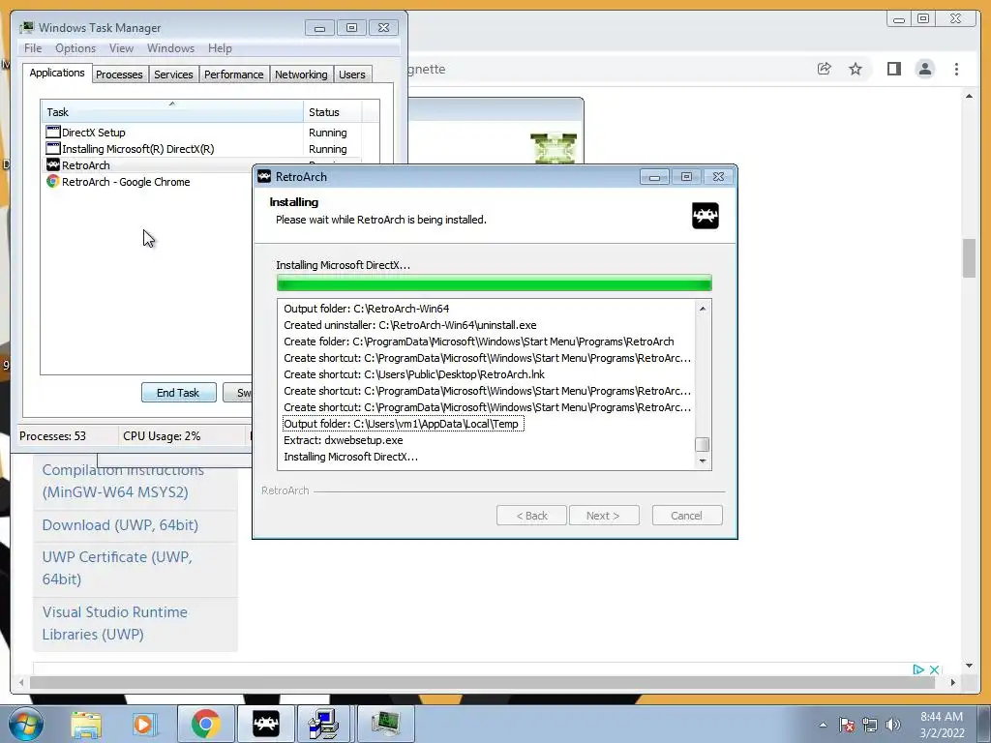Viewport: 991px width, 743px height.
Task: Select the RetroArch - Google Chrome task
Action: [148, 182]
